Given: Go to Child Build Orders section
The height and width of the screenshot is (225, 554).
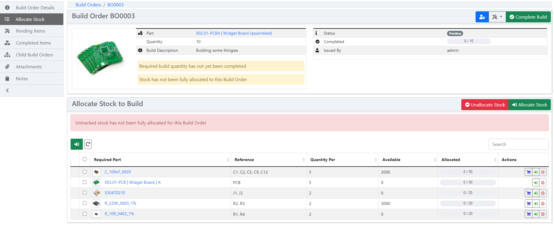Looking at the screenshot, I should (x=34, y=55).
